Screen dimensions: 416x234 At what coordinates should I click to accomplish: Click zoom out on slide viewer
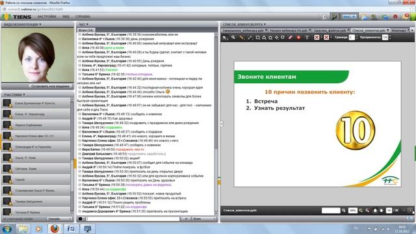tap(367, 211)
